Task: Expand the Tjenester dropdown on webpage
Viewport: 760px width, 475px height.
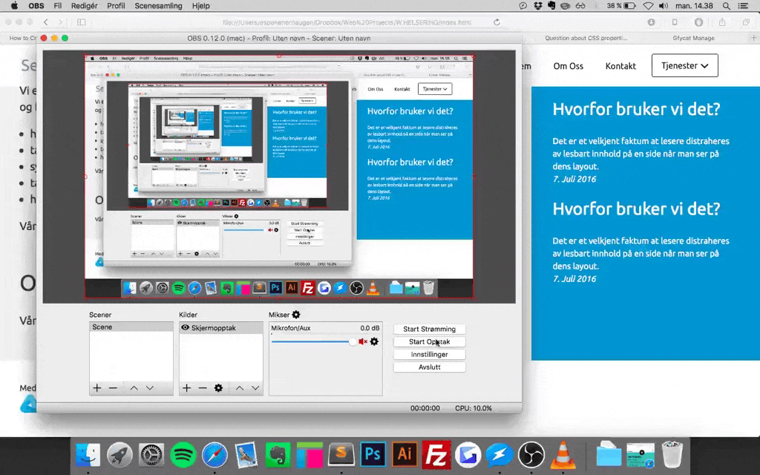Action: pyautogui.click(x=684, y=65)
